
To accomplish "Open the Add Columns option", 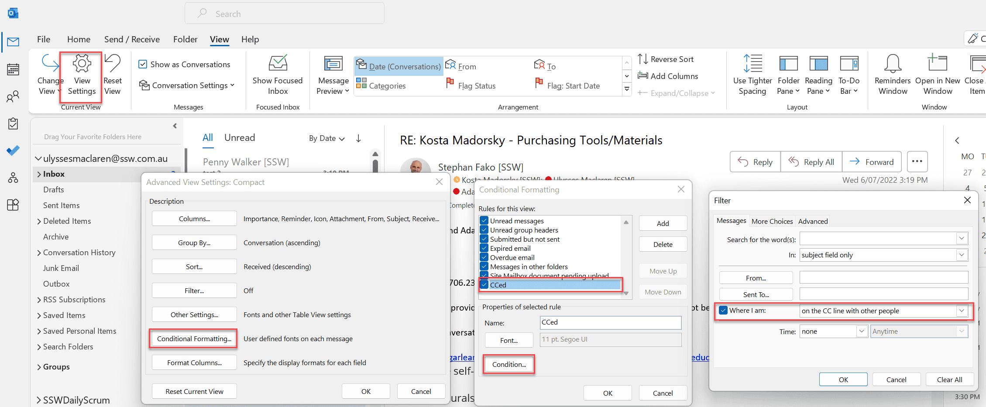I will (668, 76).
